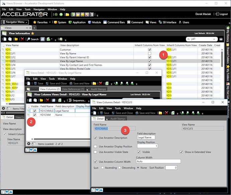The height and width of the screenshot is (195, 231).
Task: Click Save and New in View Columns Detail
Action: (145, 113)
